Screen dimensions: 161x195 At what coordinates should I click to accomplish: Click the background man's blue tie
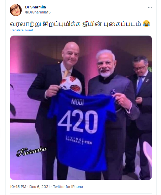[139, 85]
